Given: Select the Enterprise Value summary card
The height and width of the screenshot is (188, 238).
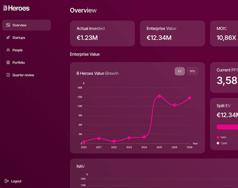Looking at the screenshot, I should point(172,34).
